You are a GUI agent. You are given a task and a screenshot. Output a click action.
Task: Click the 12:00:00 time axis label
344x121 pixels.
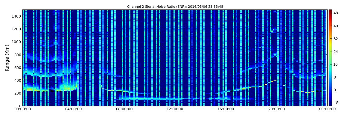tap(175, 109)
